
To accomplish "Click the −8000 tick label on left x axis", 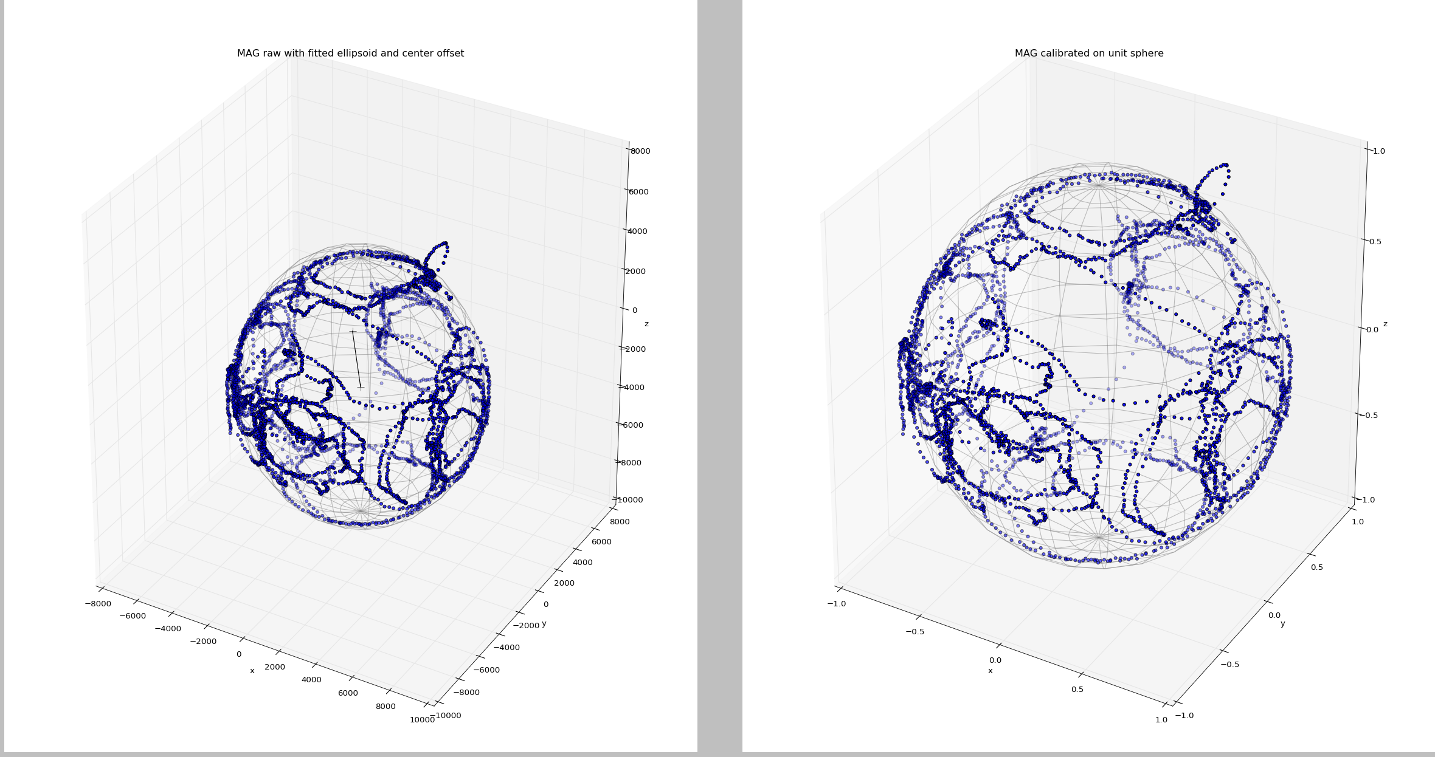I will pyautogui.click(x=97, y=604).
